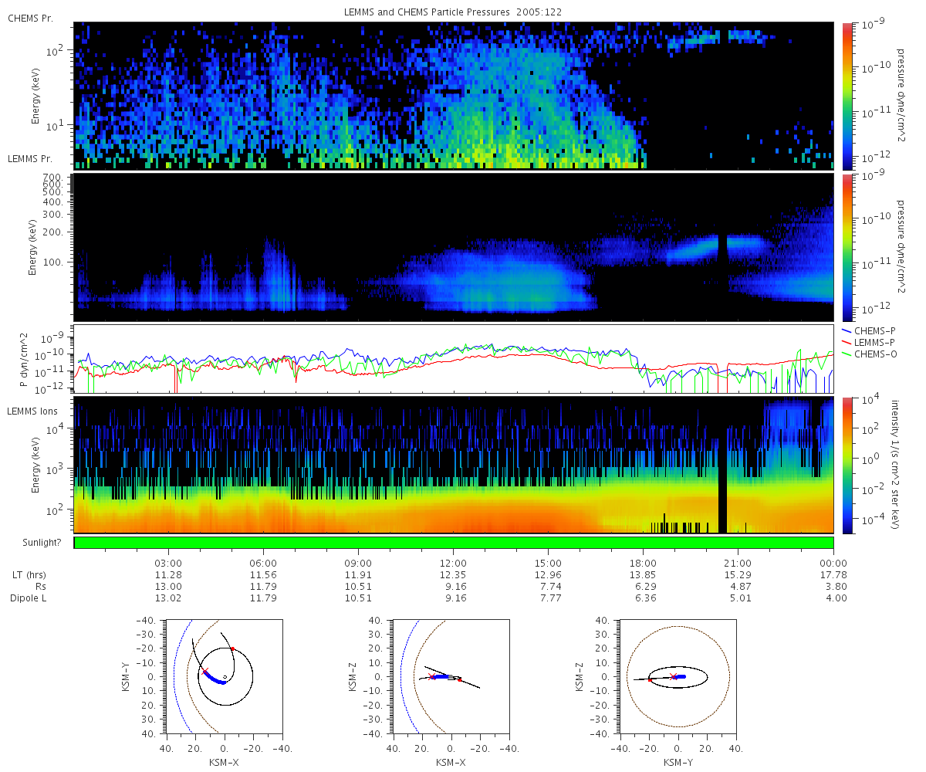Click the Rs value 6.29
The height and width of the screenshot is (772, 926).
click(643, 587)
